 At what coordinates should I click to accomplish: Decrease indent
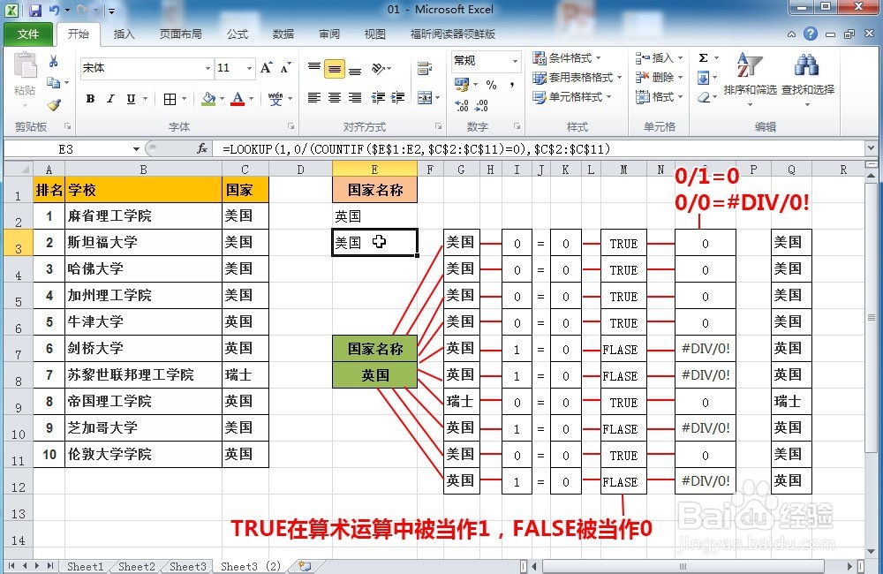tap(378, 98)
